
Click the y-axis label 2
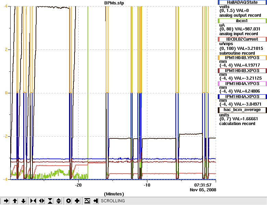click(x=6, y=50)
